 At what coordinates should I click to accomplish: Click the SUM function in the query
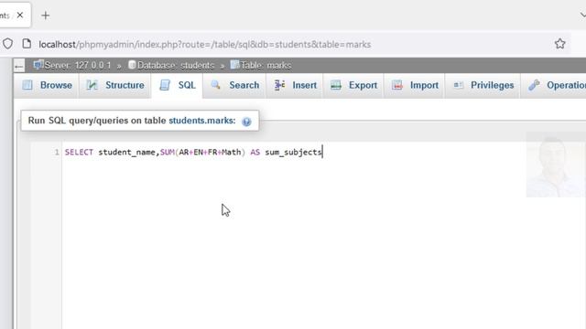click(x=168, y=153)
